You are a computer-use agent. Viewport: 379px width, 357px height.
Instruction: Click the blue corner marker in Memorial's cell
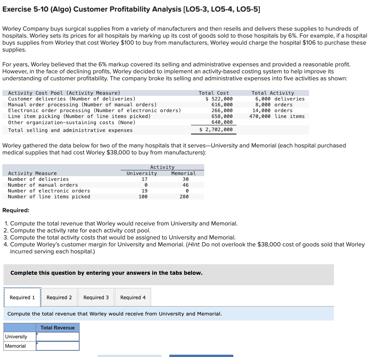(37, 342)
